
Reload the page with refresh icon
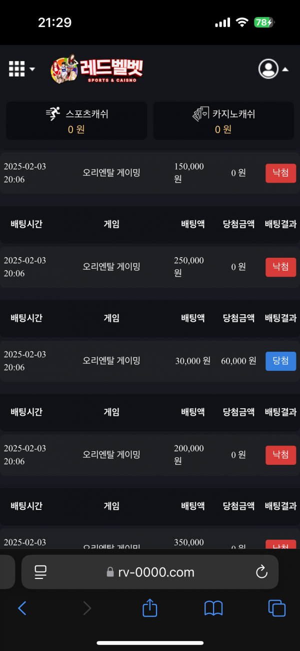point(261,572)
